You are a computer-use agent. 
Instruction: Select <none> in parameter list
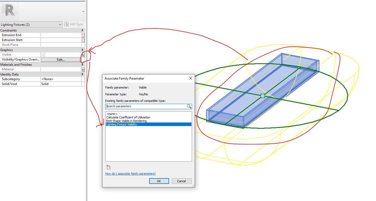click(148, 114)
